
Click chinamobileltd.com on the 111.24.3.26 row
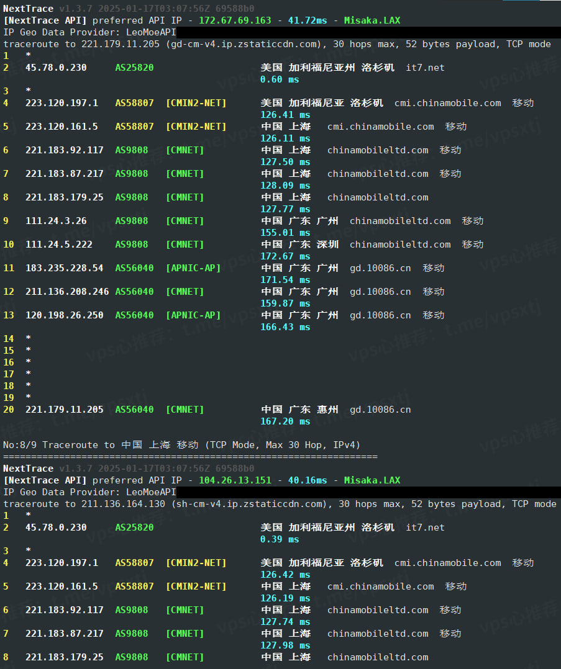(x=400, y=221)
